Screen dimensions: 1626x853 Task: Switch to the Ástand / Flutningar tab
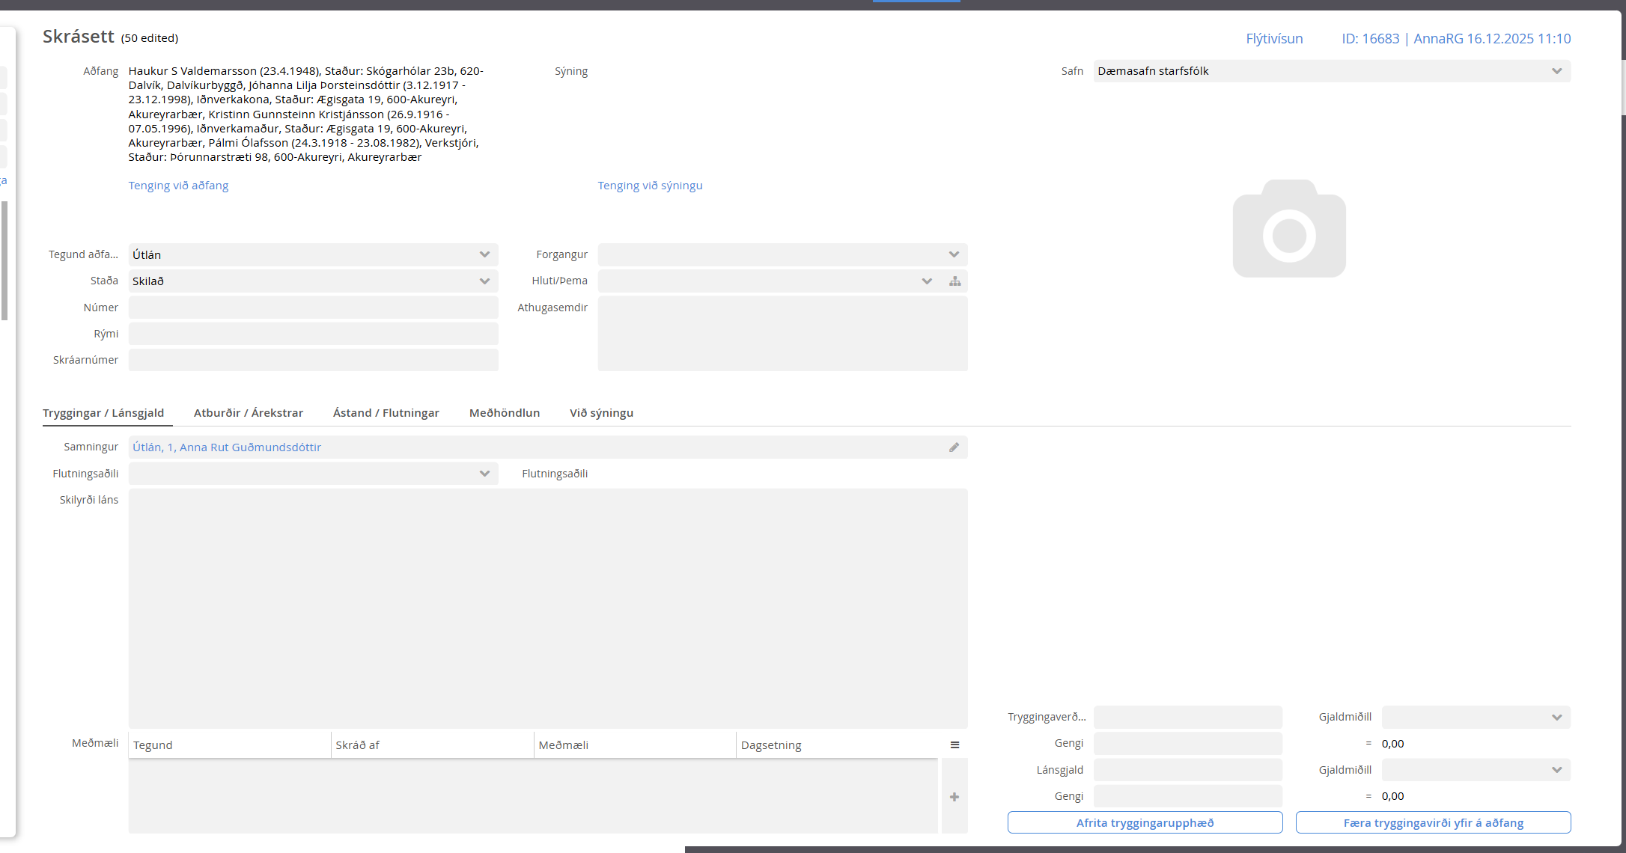pos(386,413)
